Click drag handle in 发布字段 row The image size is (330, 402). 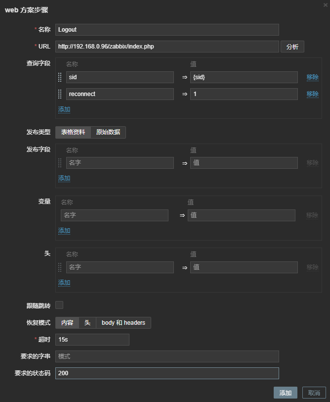(x=60, y=163)
